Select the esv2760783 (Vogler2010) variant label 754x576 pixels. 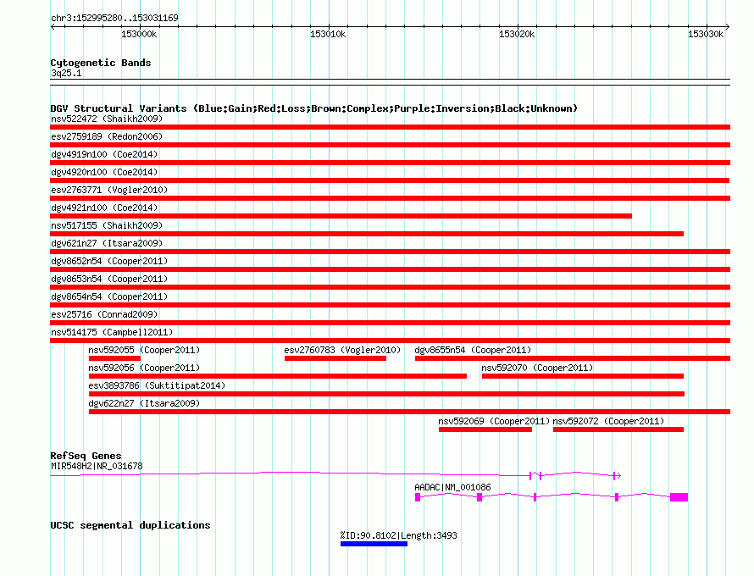click(x=342, y=350)
